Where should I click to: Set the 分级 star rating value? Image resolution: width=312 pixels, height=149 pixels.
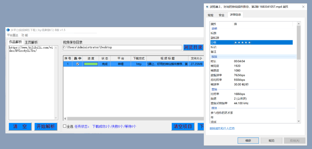pyautogui.click(x=242, y=42)
